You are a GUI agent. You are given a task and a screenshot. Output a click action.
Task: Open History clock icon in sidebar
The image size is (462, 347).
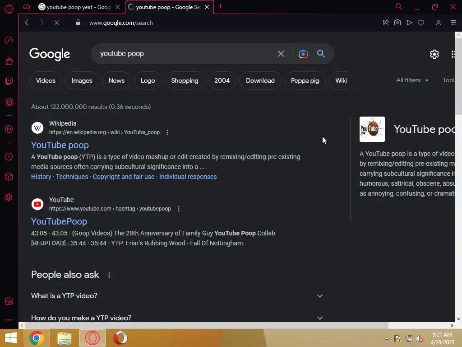(x=9, y=156)
